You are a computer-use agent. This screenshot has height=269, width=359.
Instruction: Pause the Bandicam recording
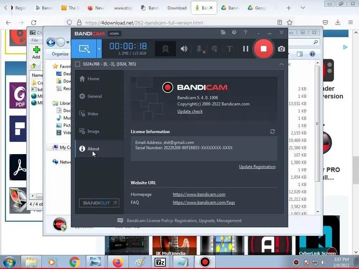coord(246,49)
